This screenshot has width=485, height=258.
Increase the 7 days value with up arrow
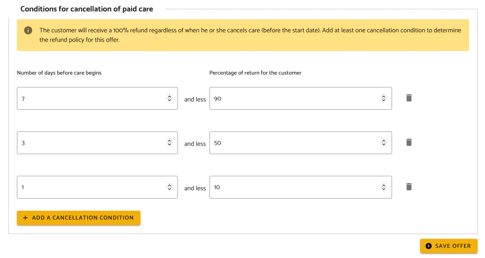click(169, 96)
